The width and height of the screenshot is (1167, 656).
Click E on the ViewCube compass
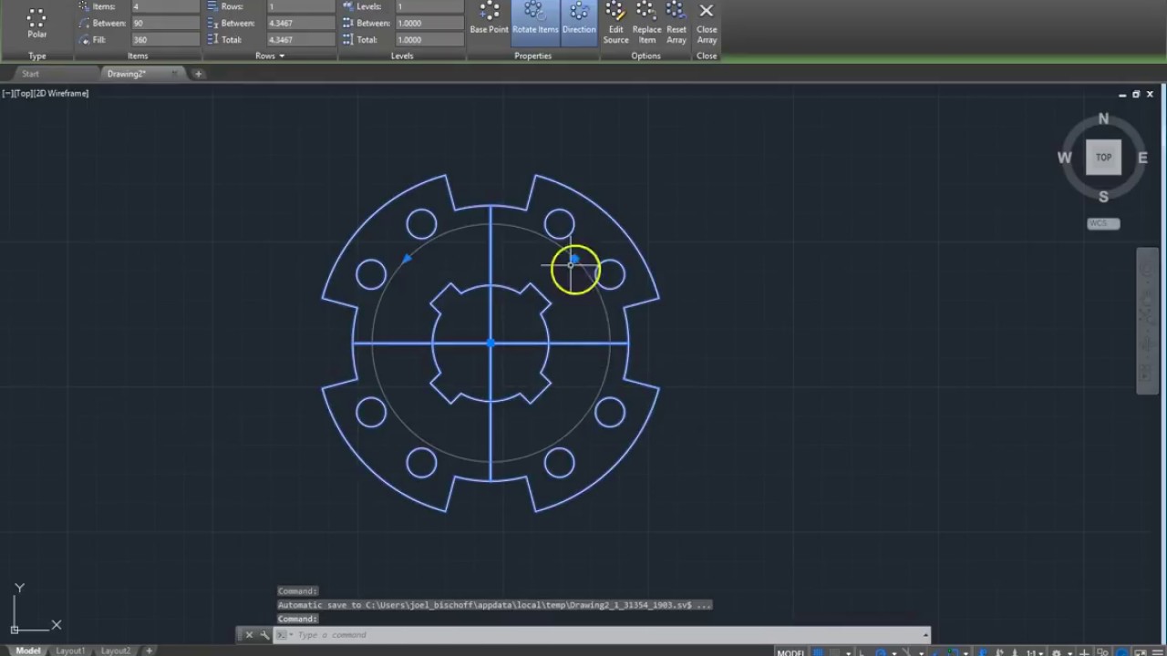tap(1142, 158)
